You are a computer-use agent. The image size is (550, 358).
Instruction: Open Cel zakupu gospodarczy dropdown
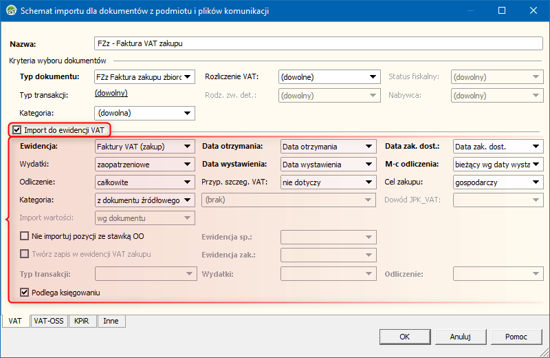498,182
